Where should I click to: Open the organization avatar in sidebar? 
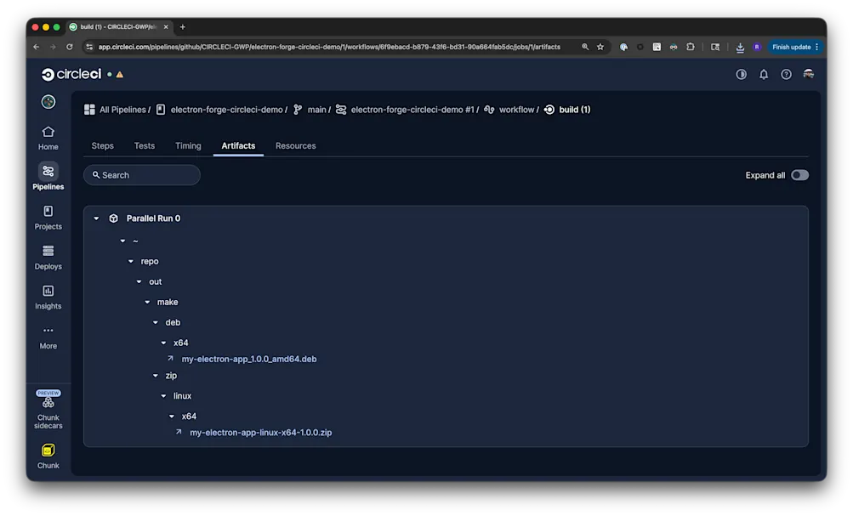48,102
